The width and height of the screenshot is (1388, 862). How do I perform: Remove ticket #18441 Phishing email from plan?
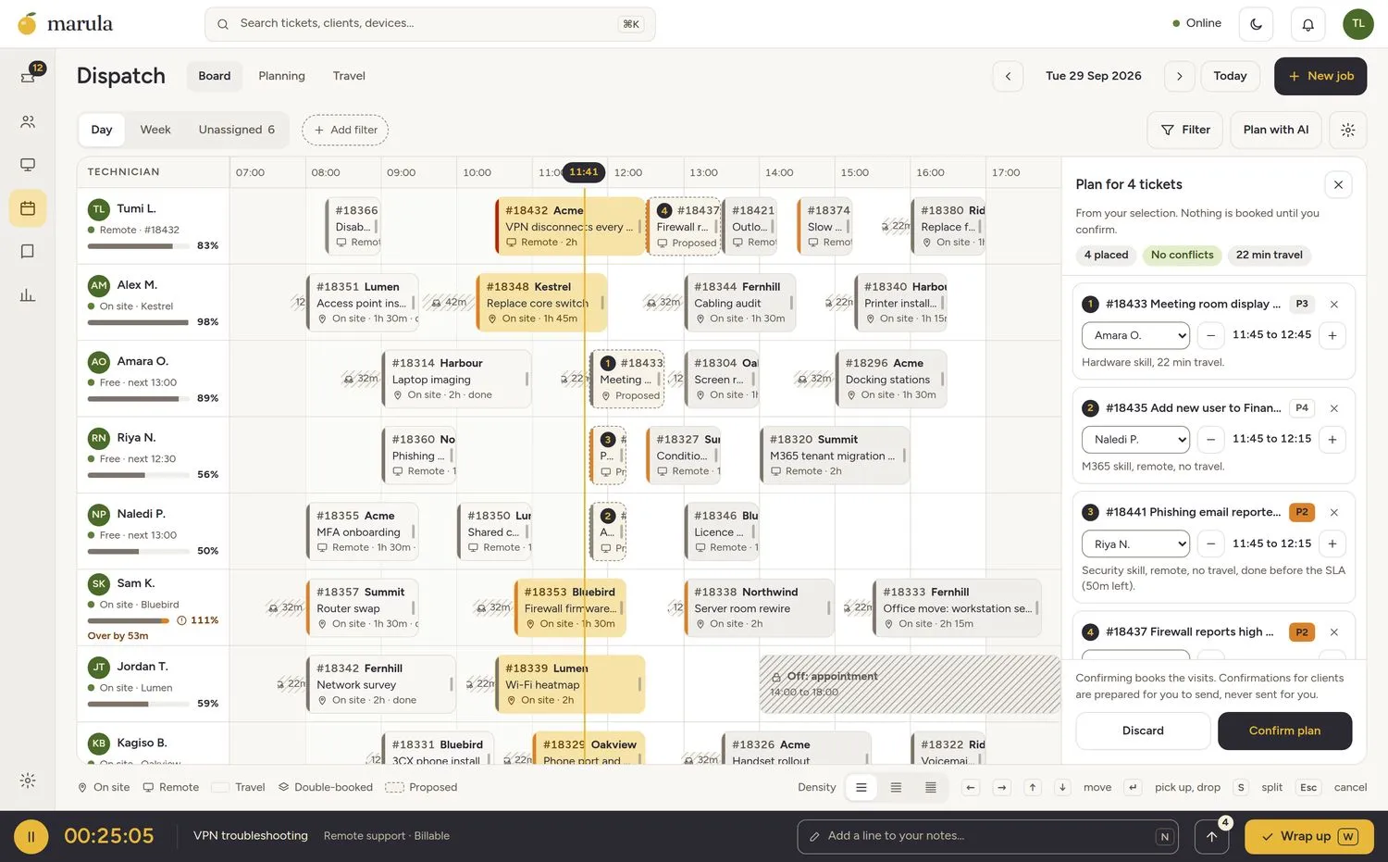click(x=1333, y=512)
